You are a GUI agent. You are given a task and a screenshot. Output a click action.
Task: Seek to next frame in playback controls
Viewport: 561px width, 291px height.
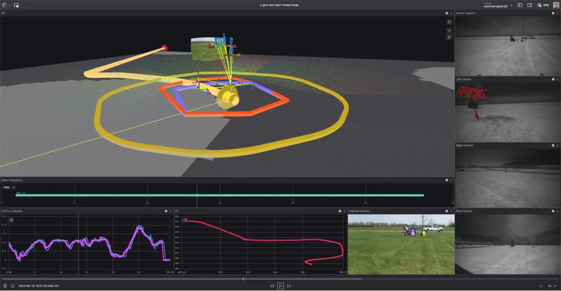[289, 285]
